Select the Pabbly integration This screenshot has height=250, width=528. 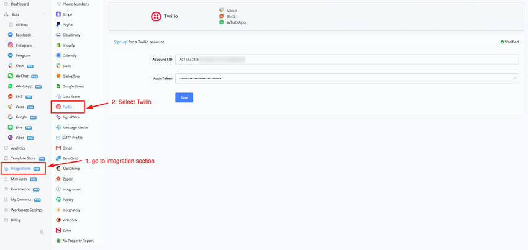pyautogui.click(x=65, y=200)
